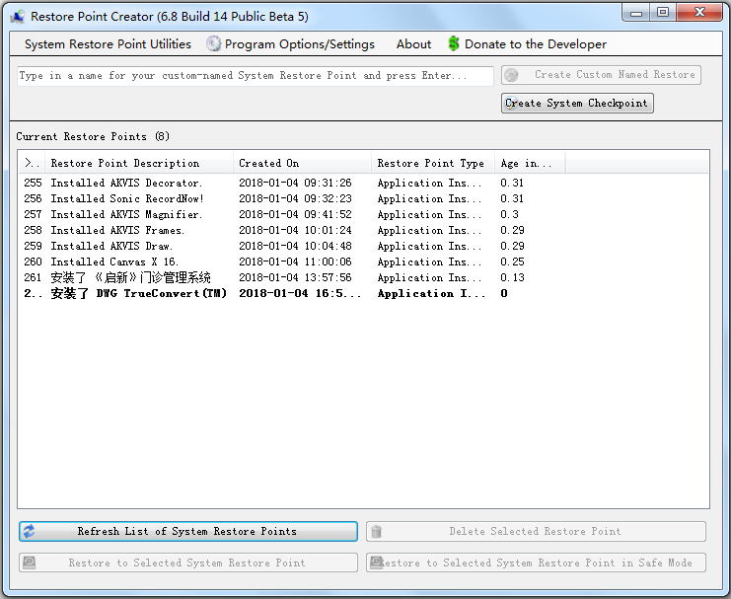Select Installed AKVIS Draw restore point
The image size is (731, 599).
(111, 246)
